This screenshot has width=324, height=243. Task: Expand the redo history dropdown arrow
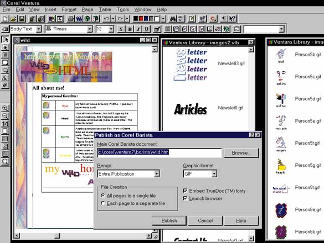127,19
